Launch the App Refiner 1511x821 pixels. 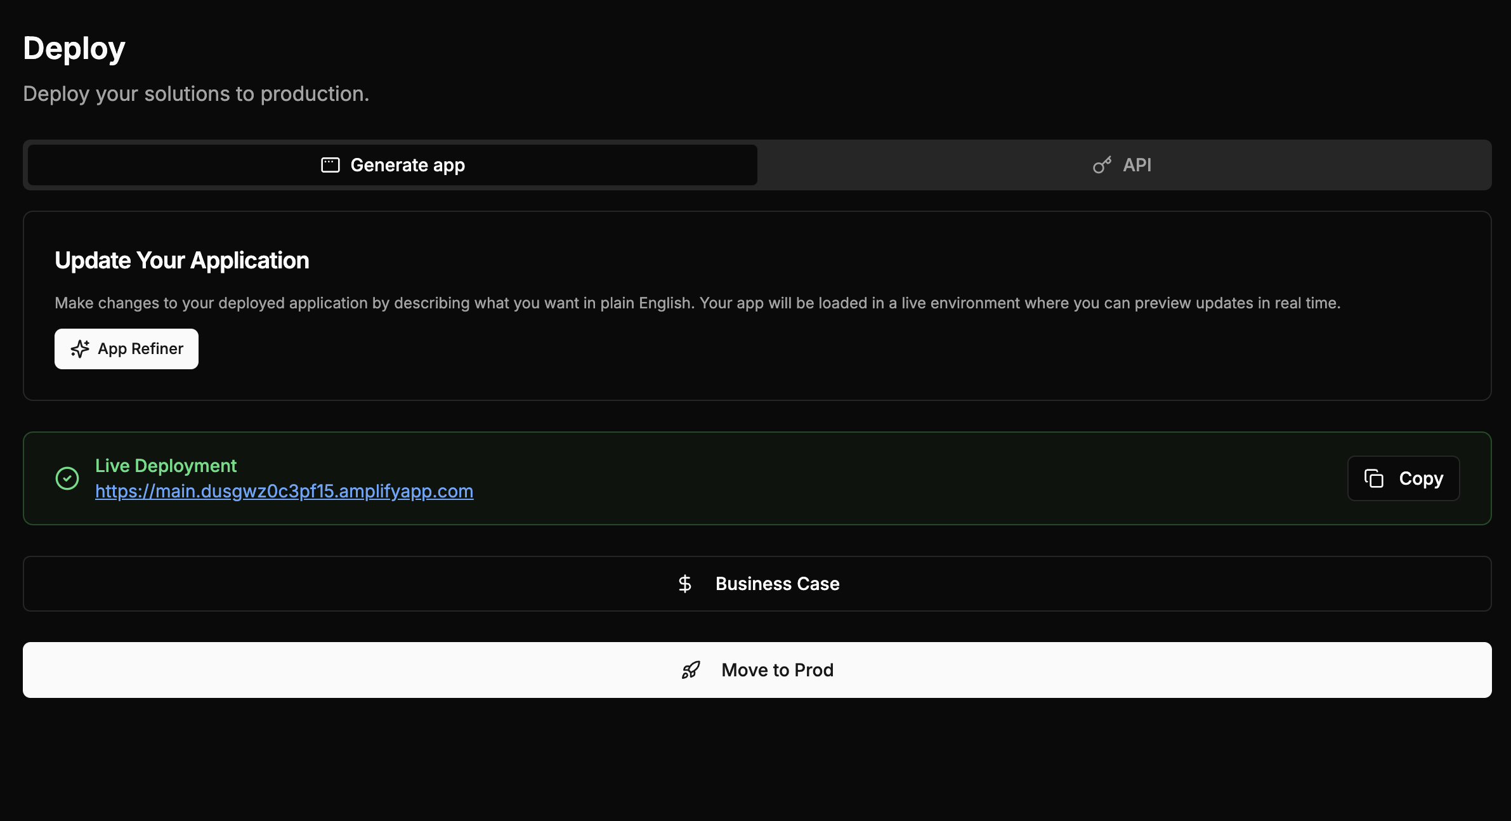(x=126, y=349)
